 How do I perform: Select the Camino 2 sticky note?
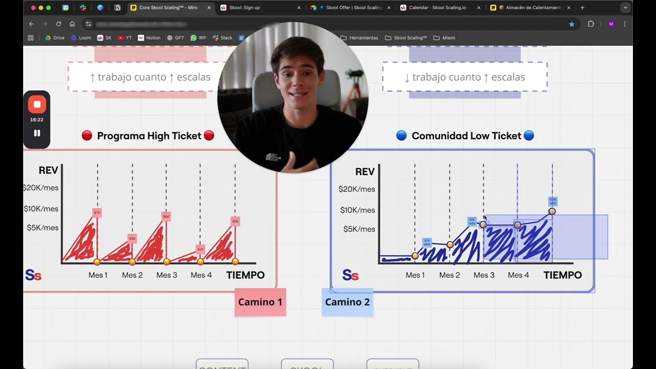point(347,302)
